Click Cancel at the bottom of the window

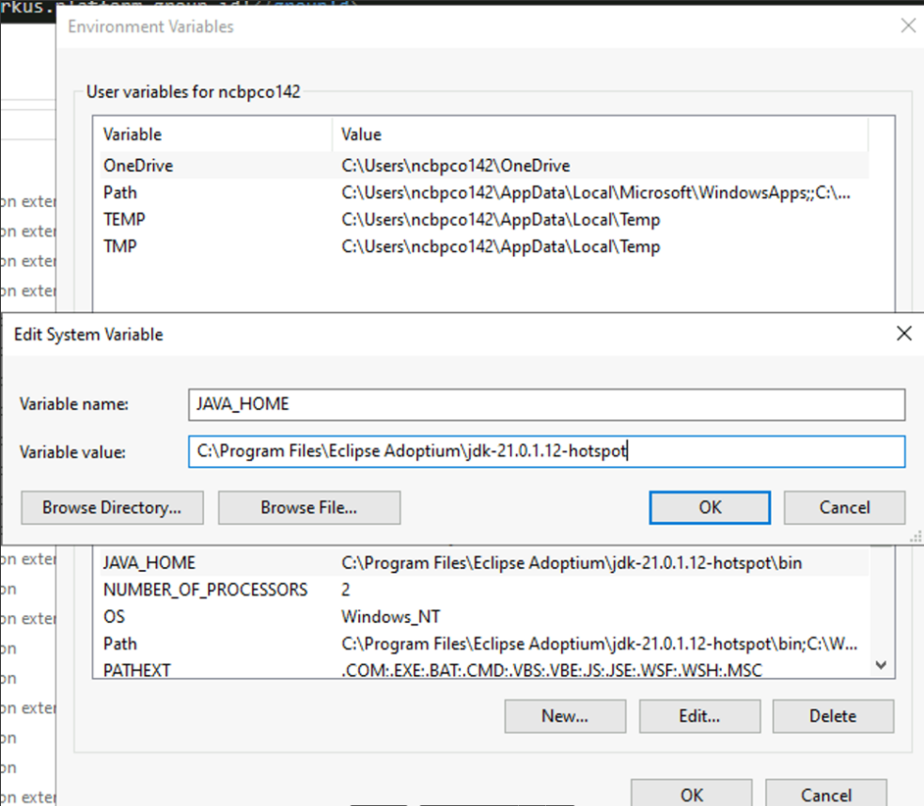tap(825, 795)
